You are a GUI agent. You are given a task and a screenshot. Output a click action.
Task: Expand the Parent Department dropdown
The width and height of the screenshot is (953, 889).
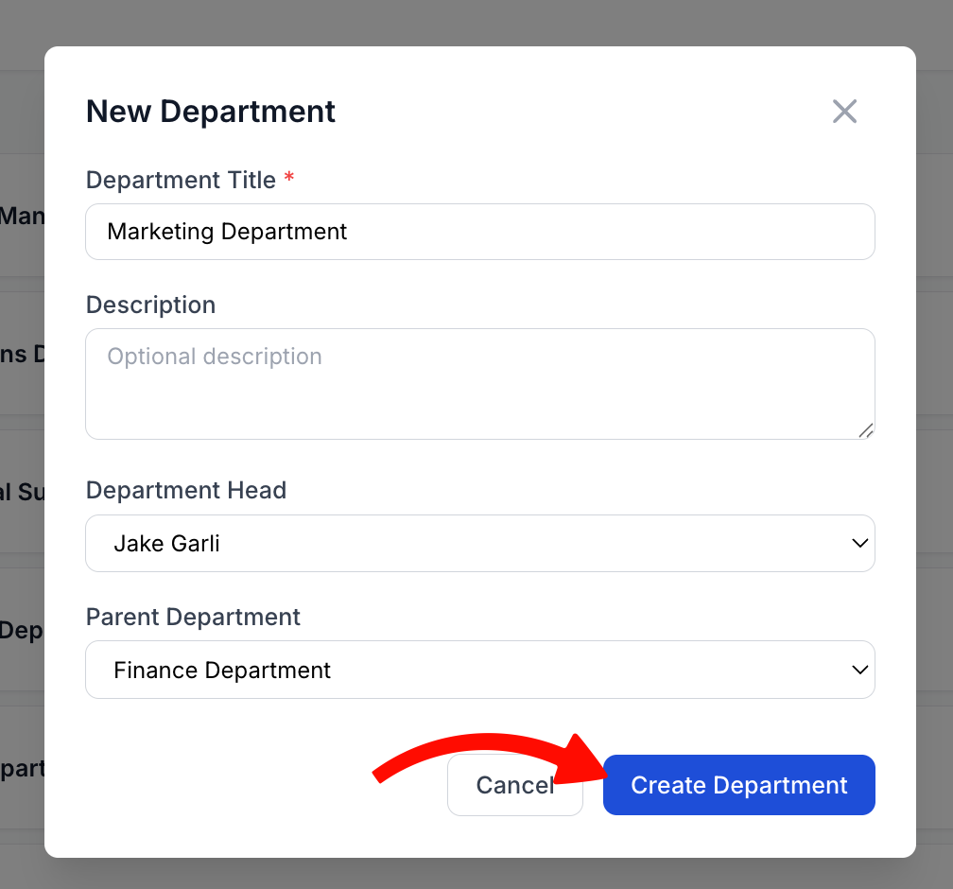click(480, 670)
